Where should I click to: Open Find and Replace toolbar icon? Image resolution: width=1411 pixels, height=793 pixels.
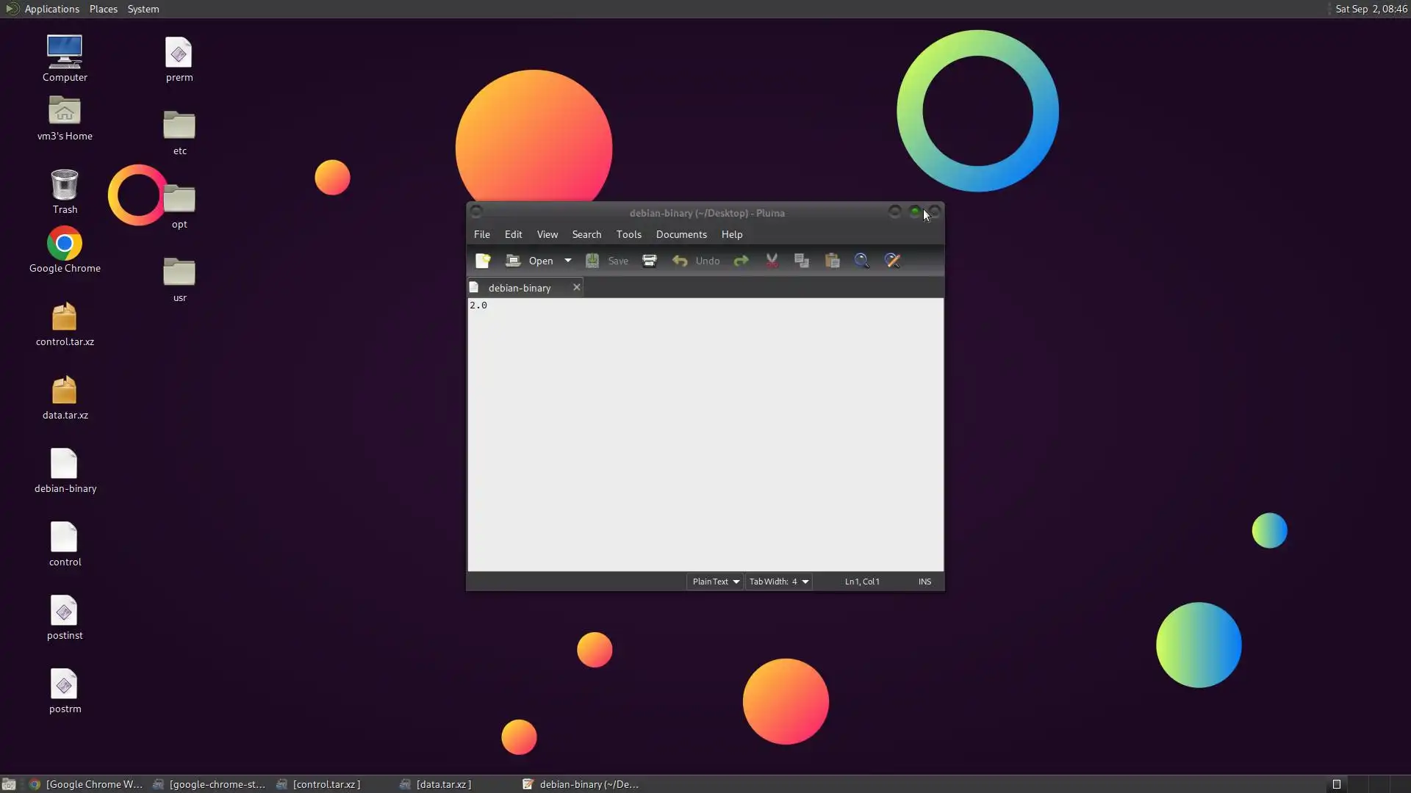(x=892, y=261)
